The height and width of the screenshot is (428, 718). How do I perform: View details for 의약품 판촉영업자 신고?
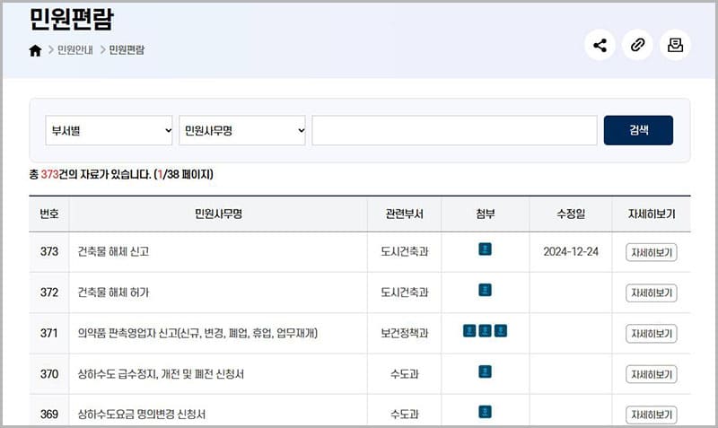tap(651, 334)
